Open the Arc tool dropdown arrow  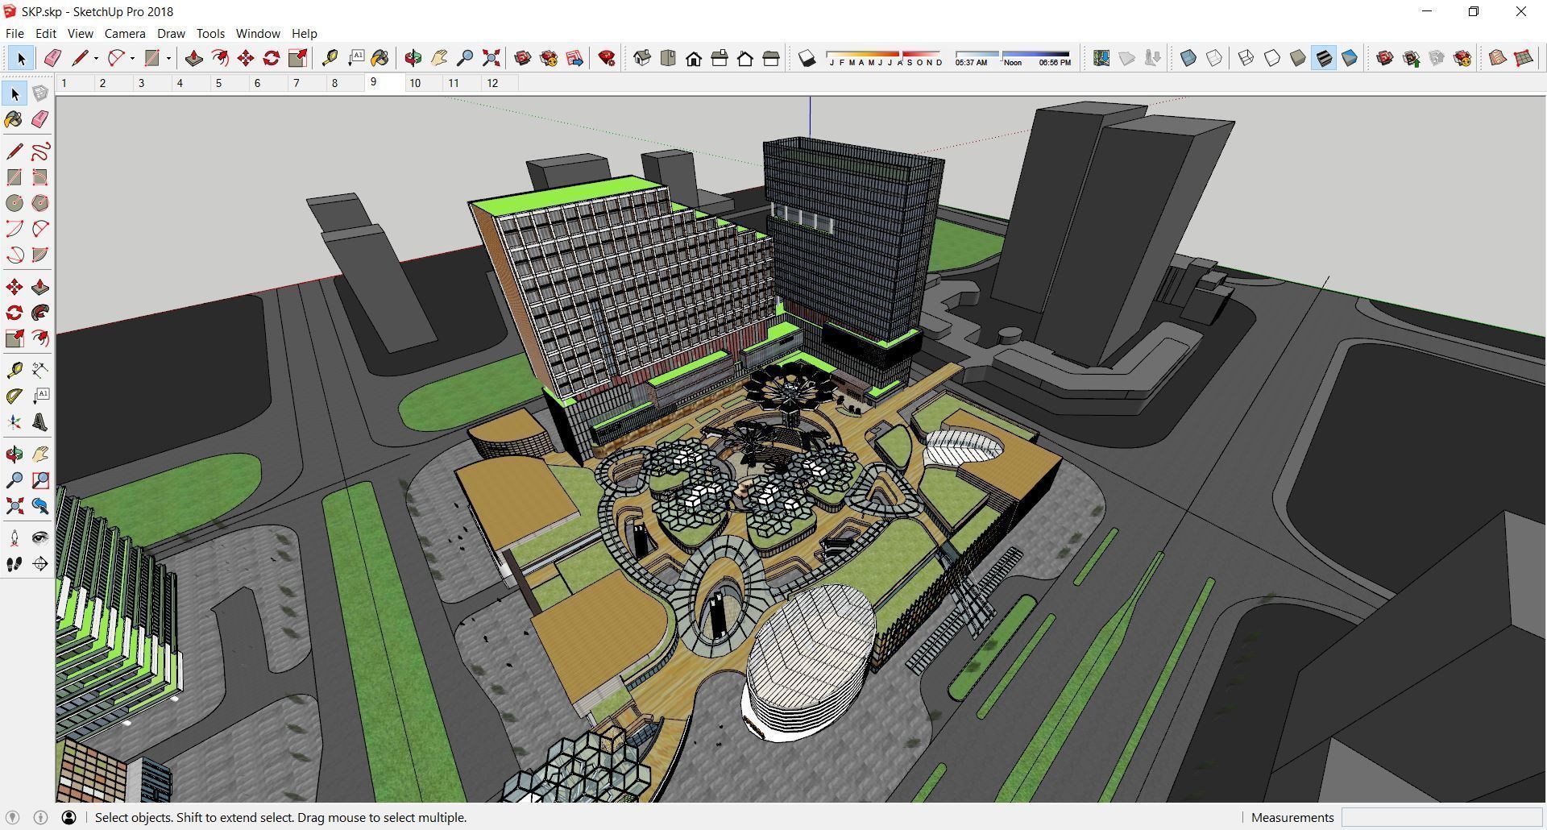point(132,58)
